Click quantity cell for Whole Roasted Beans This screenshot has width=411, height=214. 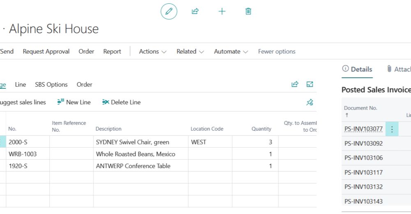pos(255,154)
